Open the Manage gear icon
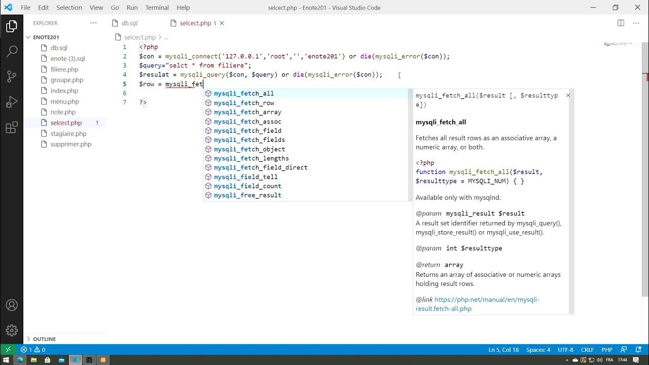649x365 pixels. (x=12, y=331)
